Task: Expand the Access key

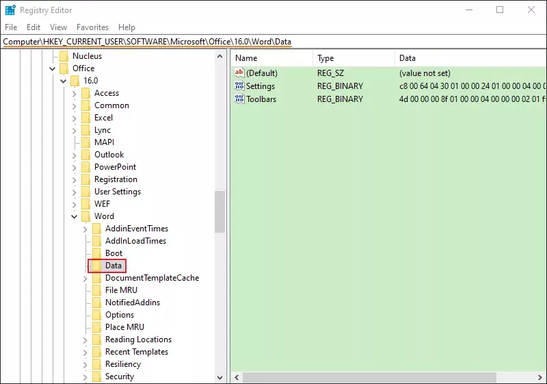Action: [x=74, y=94]
